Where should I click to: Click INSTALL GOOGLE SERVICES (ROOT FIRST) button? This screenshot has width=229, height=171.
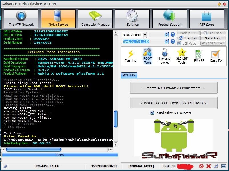coord(173,103)
